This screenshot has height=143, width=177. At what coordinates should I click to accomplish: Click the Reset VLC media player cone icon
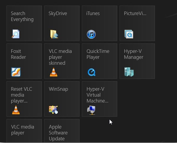point(16,110)
